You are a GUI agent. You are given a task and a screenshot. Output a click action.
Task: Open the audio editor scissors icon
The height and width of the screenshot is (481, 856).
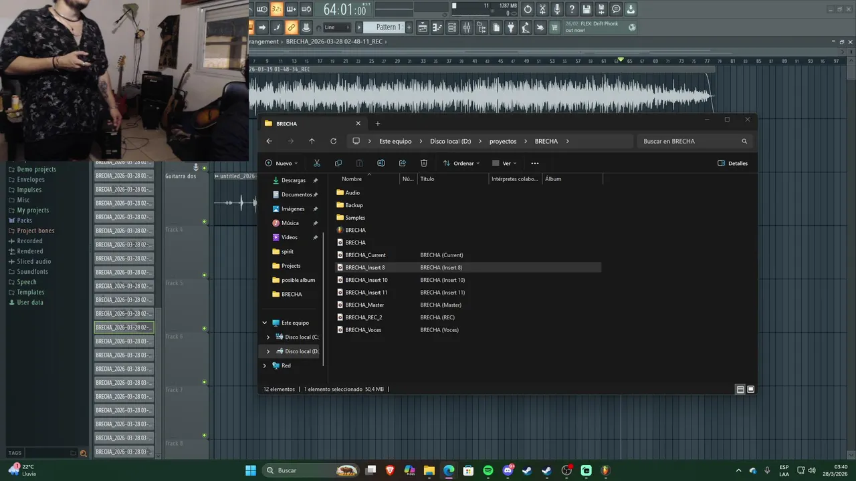pyautogui.click(x=542, y=9)
